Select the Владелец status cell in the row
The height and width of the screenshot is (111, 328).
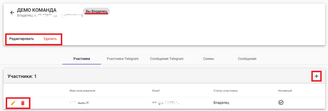pos(221,103)
